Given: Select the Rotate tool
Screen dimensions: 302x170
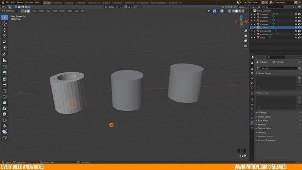Looking at the screenshot, I should point(5,36).
